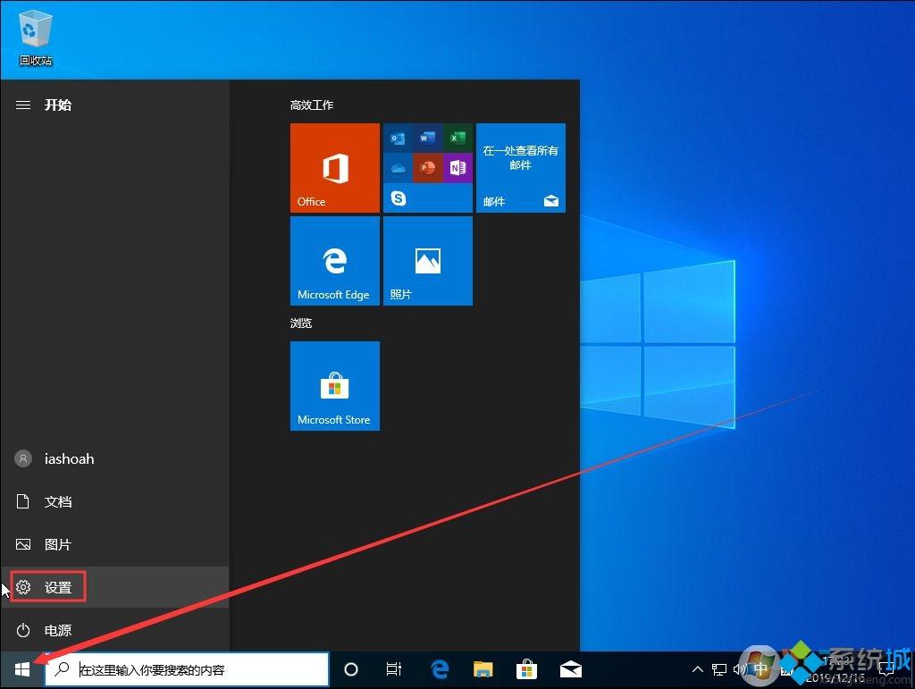The height and width of the screenshot is (689, 915).
Task: Open the Word tile in Start menu
Action: (x=427, y=139)
